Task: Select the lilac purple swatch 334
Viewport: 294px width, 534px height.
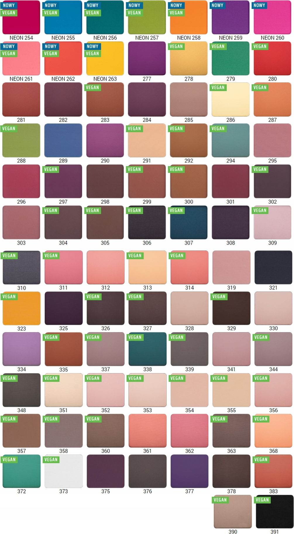Action: pyautogui.click(x=21, y=349)
